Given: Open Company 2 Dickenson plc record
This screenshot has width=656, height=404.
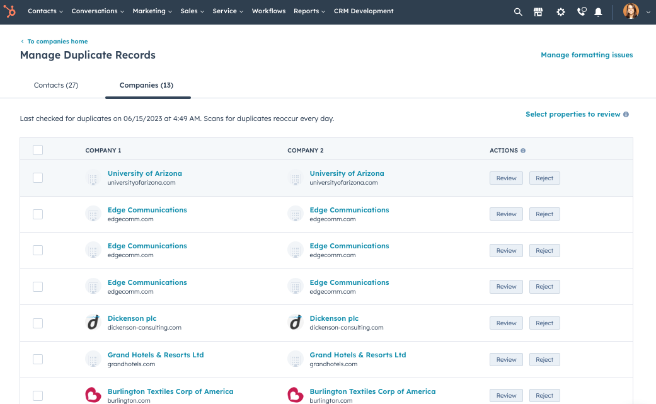Looking at the screenshot, I should click(334, 318).
